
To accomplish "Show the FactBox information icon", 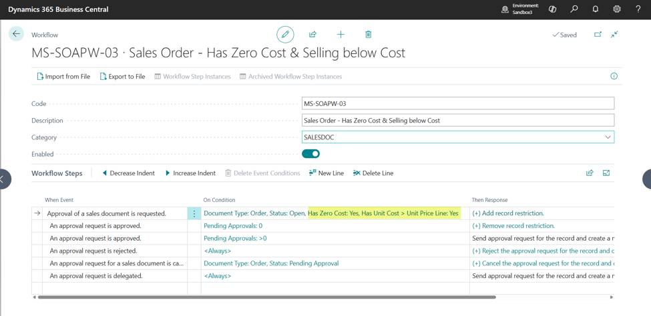I will pyautogui.click(x=614, y=76).
